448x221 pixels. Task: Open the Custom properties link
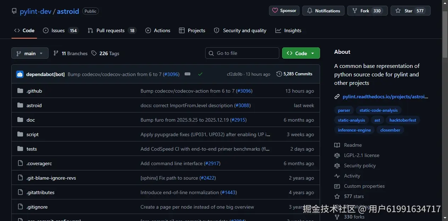tap(359, 186)
